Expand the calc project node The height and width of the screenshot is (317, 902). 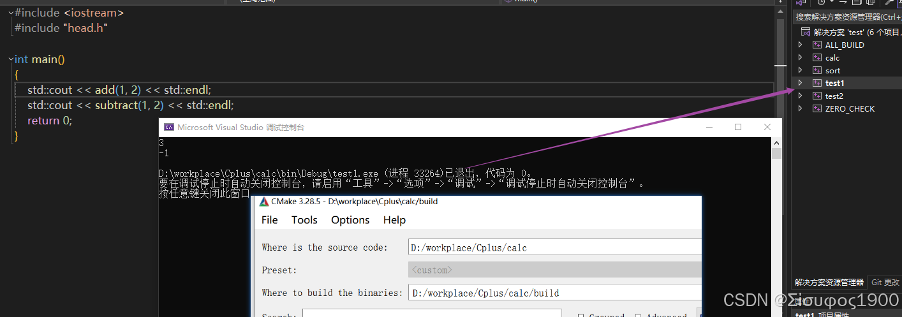tap(800, 57)
